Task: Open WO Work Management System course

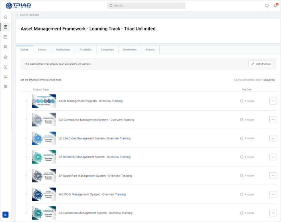Action: point(92,194)
